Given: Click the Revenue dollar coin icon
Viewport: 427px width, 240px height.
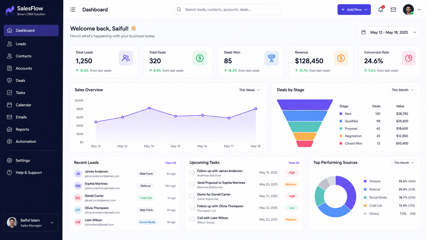Looking at the screenshot, I should 341,58.
